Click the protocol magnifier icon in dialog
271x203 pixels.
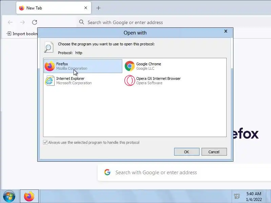pyautogui.click(x=48, y=47)
